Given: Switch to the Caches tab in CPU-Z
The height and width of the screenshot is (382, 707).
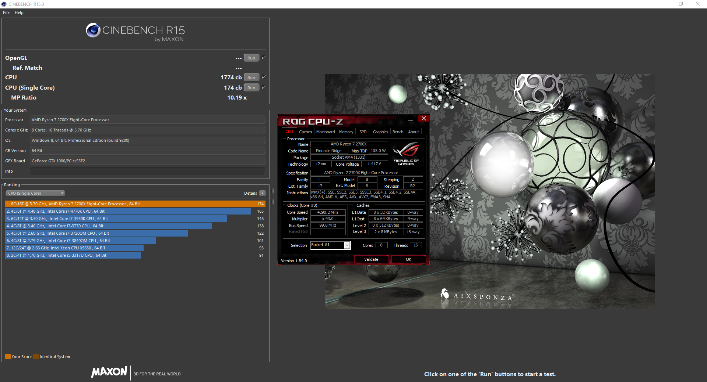Looking at the screenshot, I should click(x=305, y=132).
